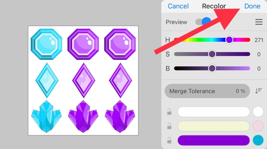
Task: Select the purple replacement color bar
Action: [214, 140]
